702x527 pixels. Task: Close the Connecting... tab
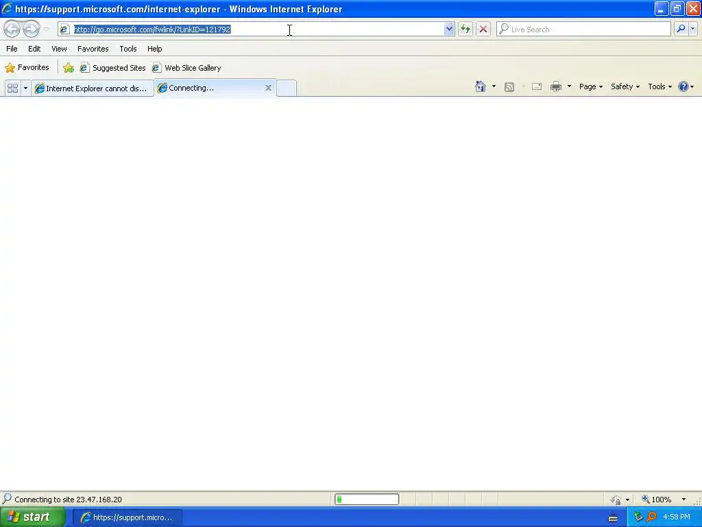[268, 88]
